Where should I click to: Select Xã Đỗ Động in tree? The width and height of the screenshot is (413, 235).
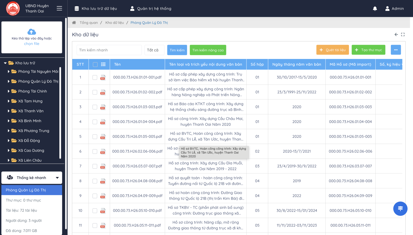[29, 141]
